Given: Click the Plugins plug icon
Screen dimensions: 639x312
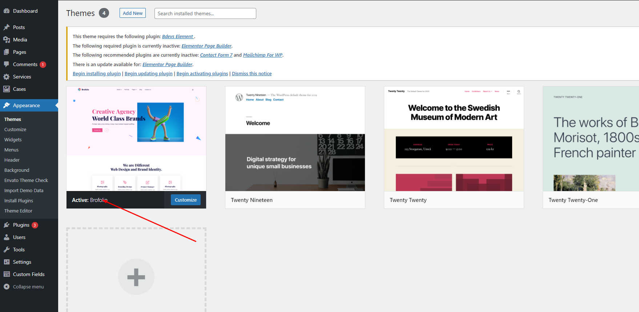Looking at the screenshot, I should click(x=7, y=225).
